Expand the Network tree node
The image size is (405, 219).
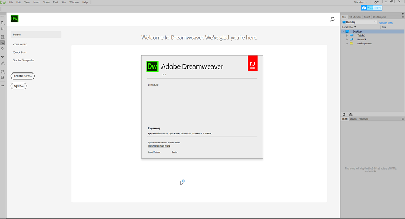coord(347,39)
